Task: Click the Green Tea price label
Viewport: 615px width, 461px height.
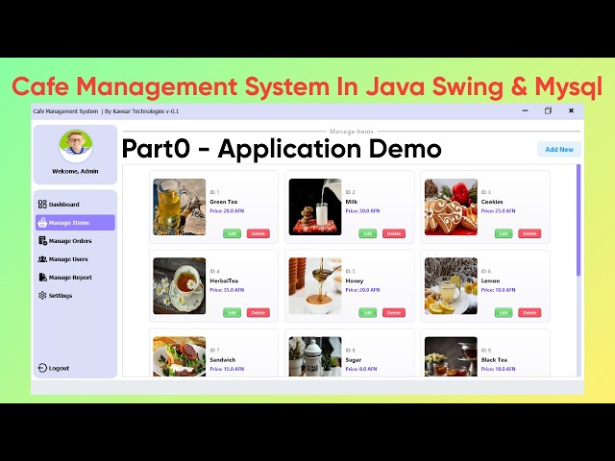Action: (x=227, y=211)
